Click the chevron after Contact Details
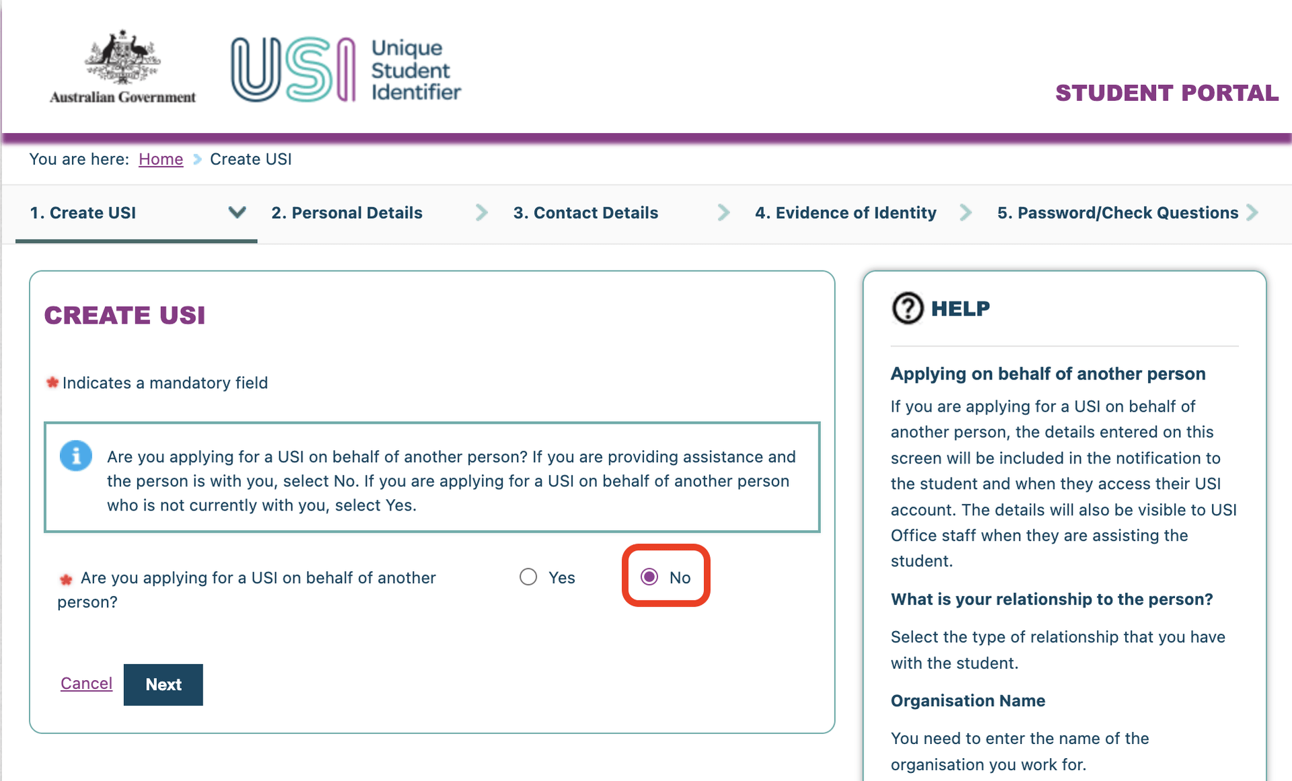Viewport: 1292px width, 781px height. (x=723, y=213)
